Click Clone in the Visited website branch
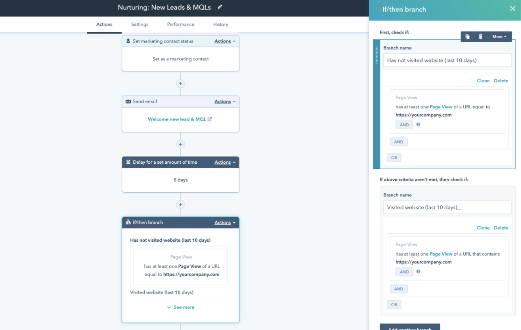 483,228
